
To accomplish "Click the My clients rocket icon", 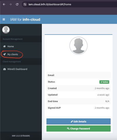I will (4, 54).
